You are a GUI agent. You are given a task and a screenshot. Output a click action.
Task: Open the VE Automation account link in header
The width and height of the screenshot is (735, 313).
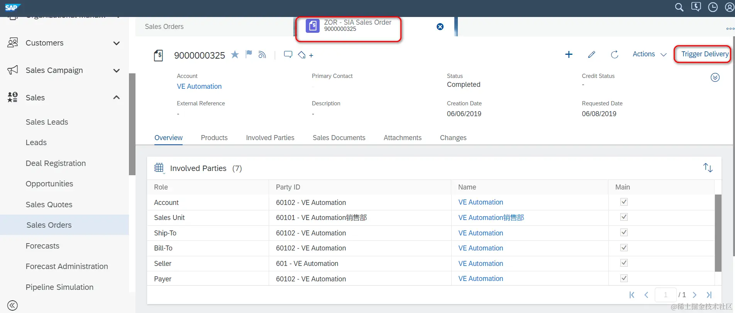(x=199, y=86)
